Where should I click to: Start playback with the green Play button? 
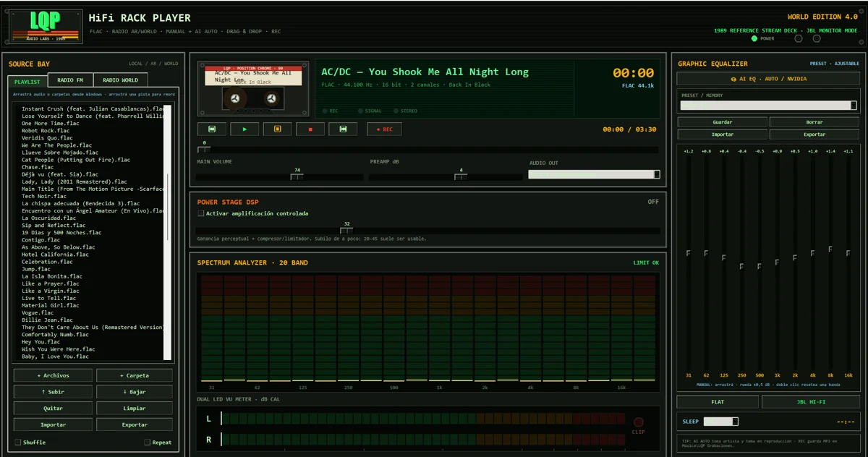coord(244,129)
